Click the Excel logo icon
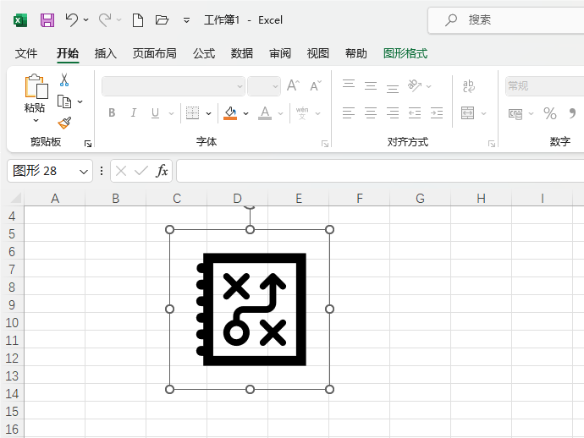The image size is (584, 438). [20, 20]
